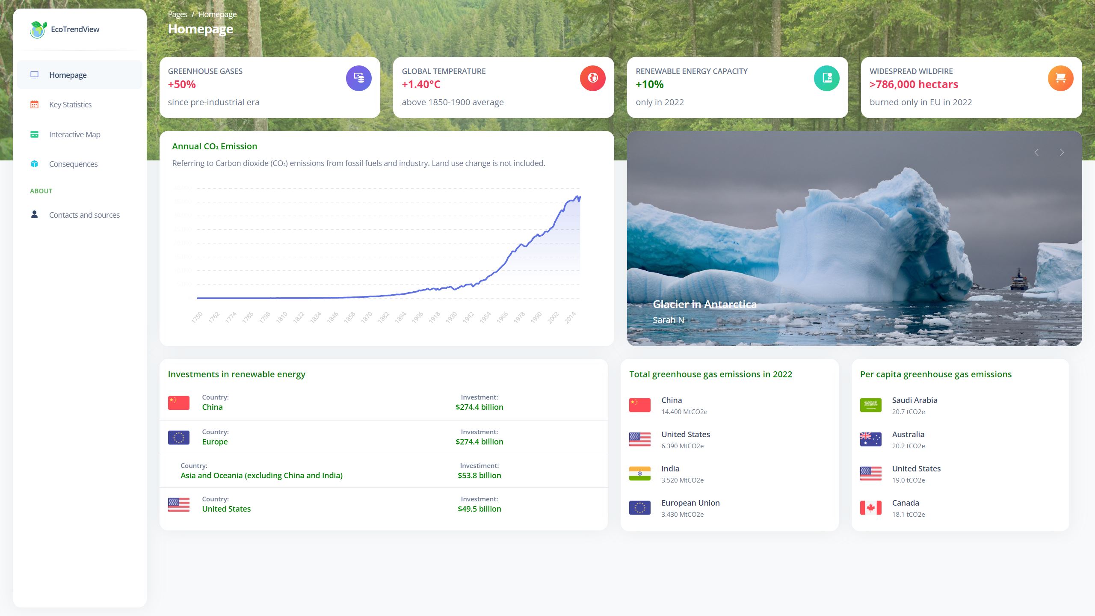The width and height of the screenshot is (1095, 616).
Task: Click the Interactive Map icon
Action: 35,134
